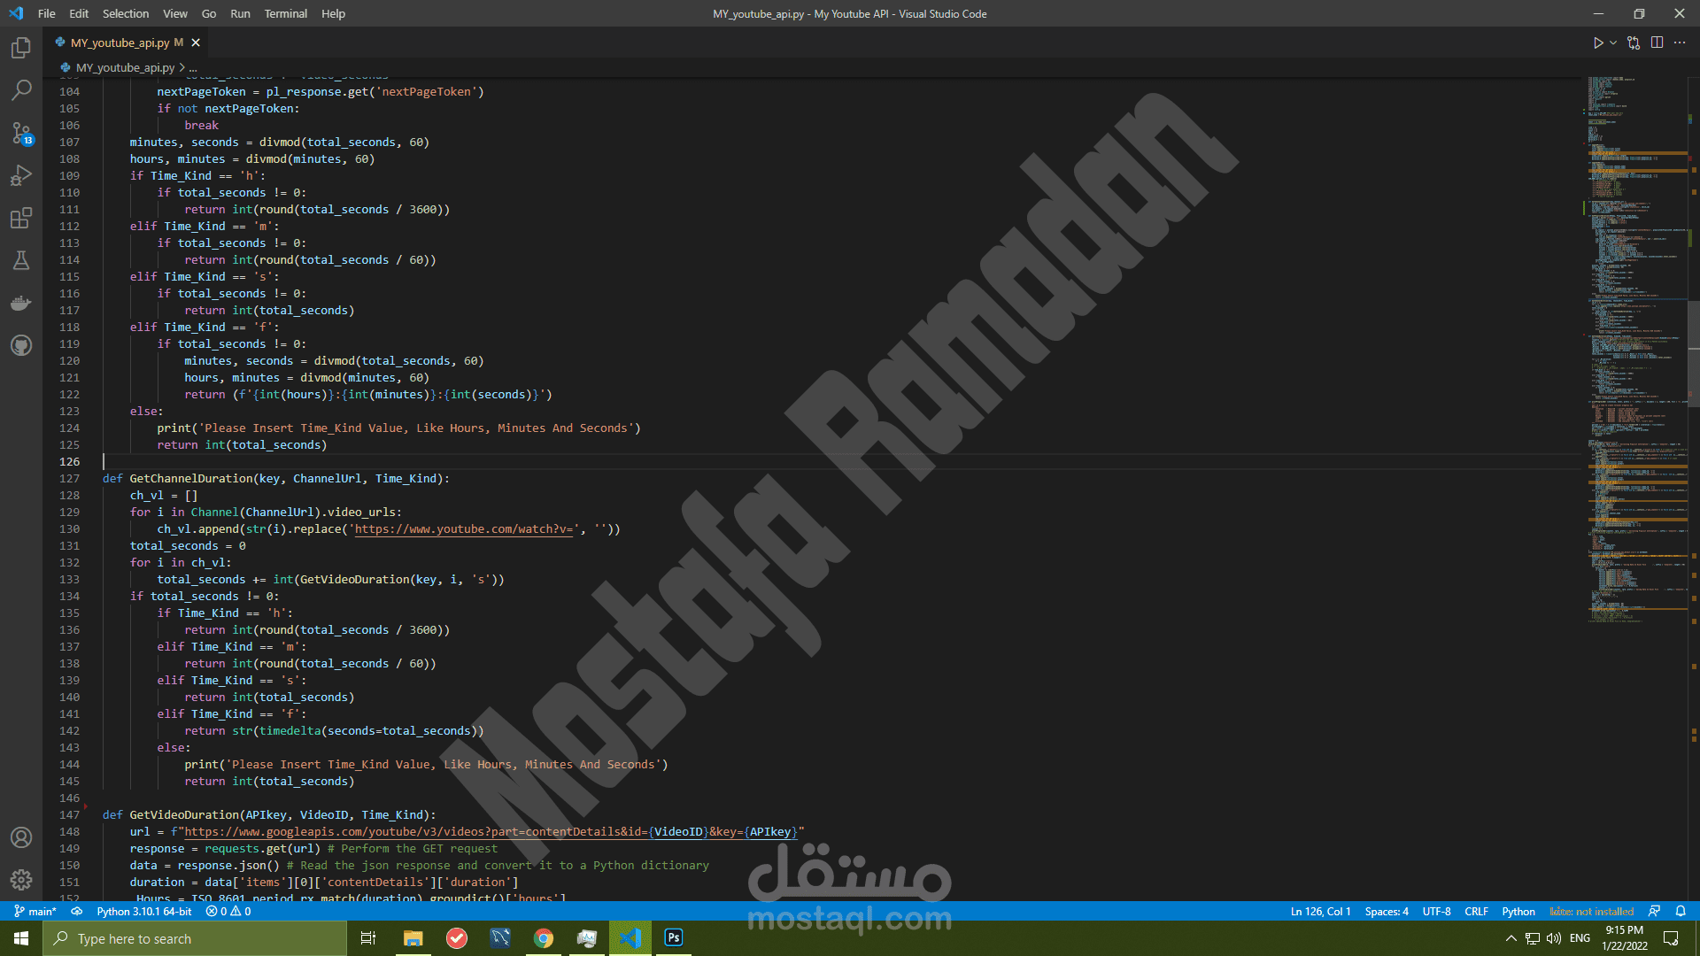
Task: Click Ln 126, Col 1 position indicator
Action: pyautogui.click(x=1320, y=911)
